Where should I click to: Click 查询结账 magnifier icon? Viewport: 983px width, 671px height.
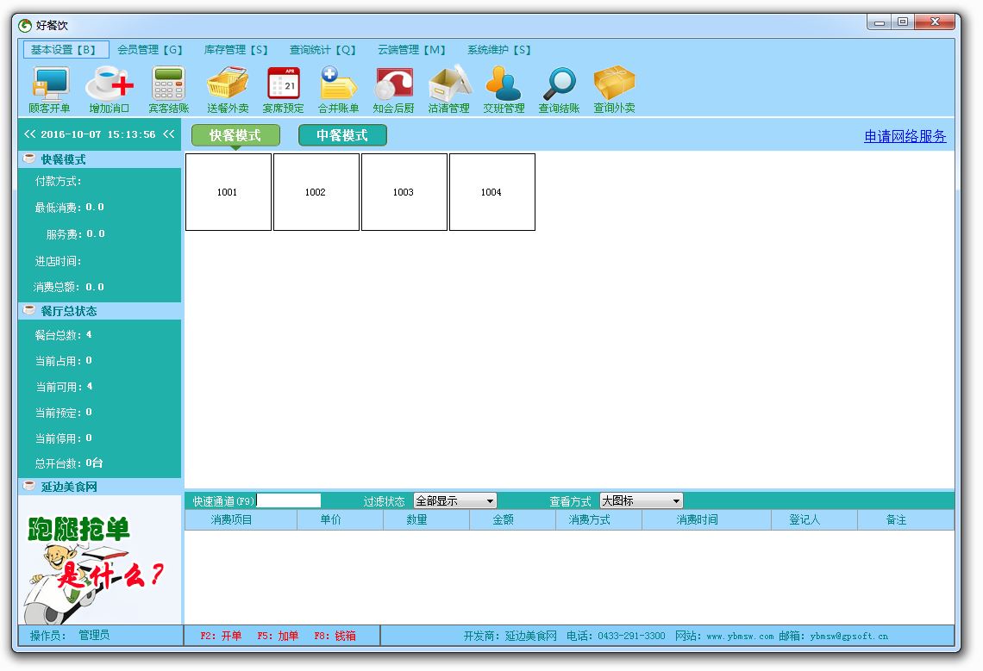(559, 85)
